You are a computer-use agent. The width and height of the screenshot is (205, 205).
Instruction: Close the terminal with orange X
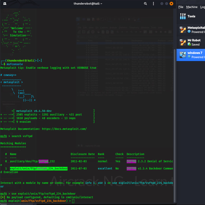[x=171, y=4]
